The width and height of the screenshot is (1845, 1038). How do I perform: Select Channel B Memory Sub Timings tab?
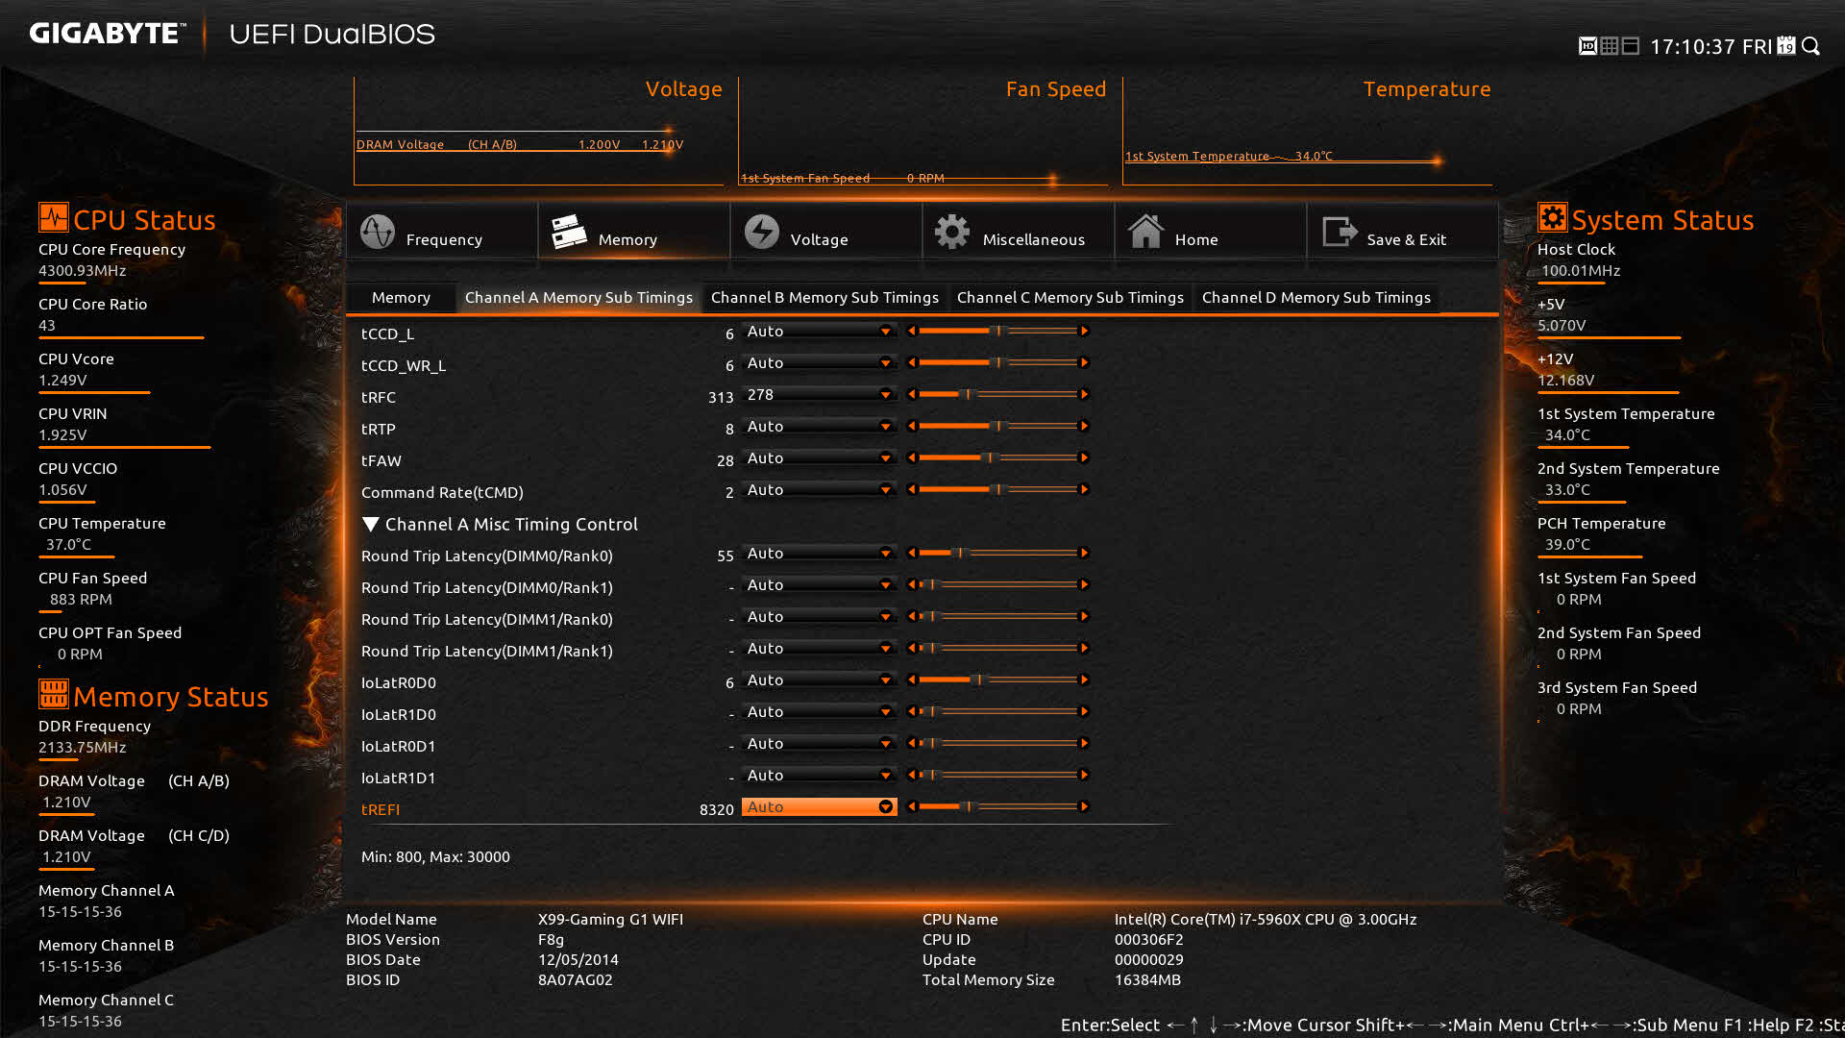[824, 298]
